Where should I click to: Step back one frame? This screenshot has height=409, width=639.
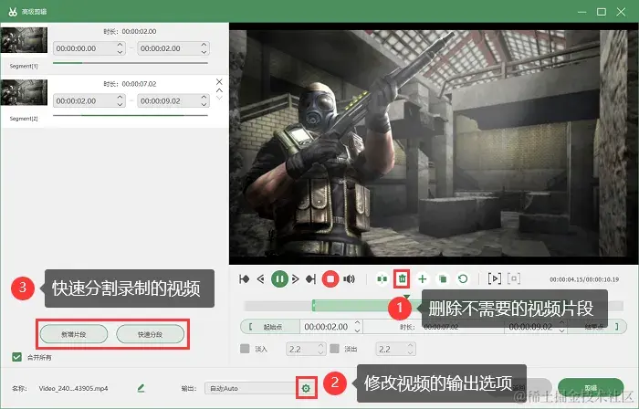coord(261,279)
